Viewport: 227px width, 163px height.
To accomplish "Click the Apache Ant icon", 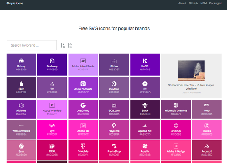I will 145,126.
